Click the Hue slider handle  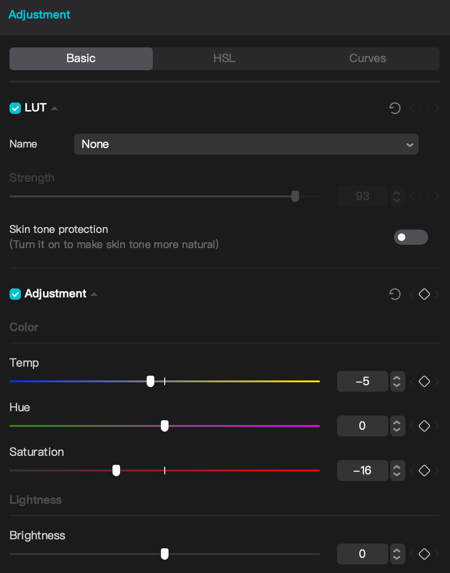165,426
